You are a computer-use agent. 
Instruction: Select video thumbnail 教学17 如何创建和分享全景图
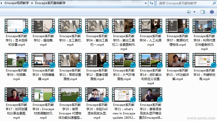tap(16, 95)
